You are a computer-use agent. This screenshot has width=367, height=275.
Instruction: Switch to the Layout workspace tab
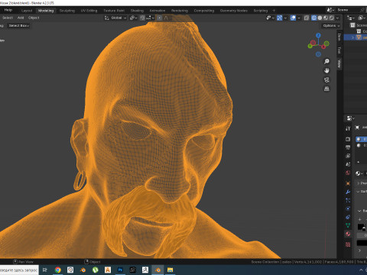27,11
